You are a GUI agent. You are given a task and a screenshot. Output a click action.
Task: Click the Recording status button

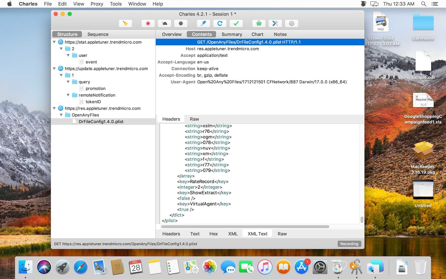click(x=349, y=244)
